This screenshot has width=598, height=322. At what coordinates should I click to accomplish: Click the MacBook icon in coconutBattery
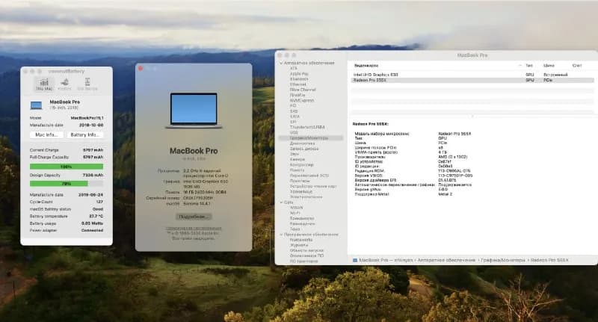click(36, 105)
